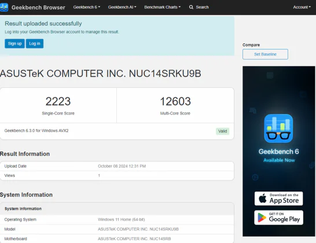
Task: Open the Geekbench AI dropdown menu
Action: click(122, 8)
